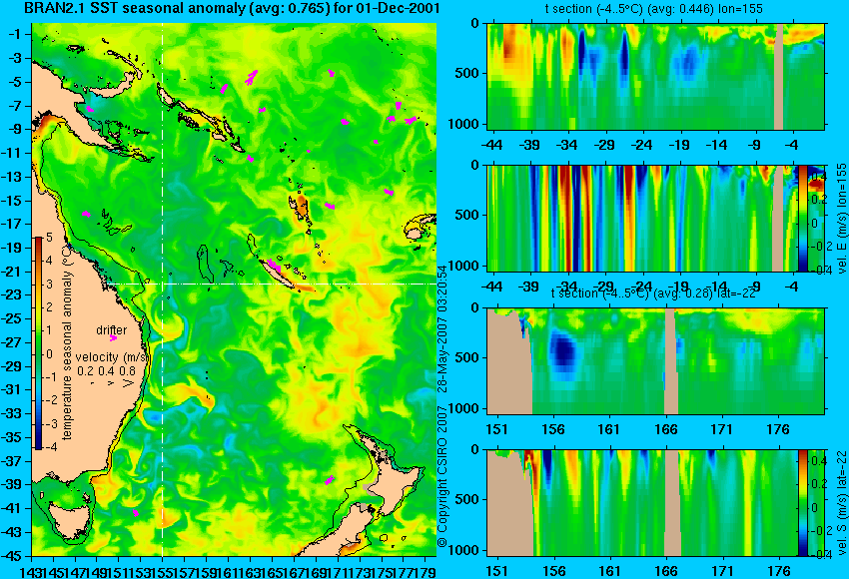
Task: Click the '-1' latitude tick label
Action: pos(15,34)
